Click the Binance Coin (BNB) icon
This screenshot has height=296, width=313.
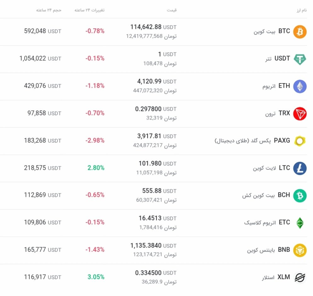299,250
